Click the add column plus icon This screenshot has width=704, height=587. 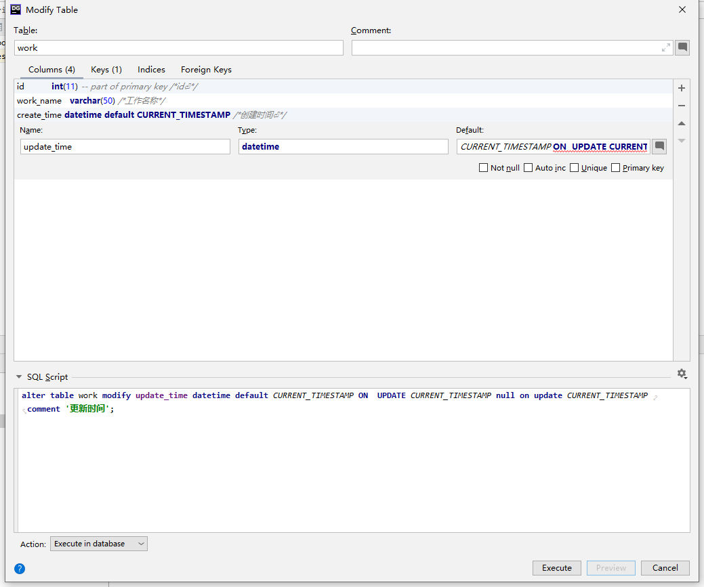(682, 88)
